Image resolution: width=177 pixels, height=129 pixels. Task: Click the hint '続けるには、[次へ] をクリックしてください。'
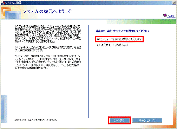pyautogui.click(x=36, y=120)
